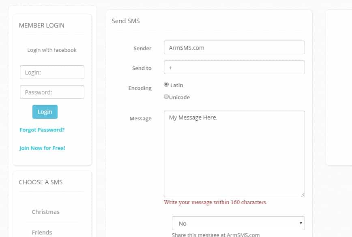Select the Unicode encoding radio button
352x237 pixels.
(x=166, y=97)
